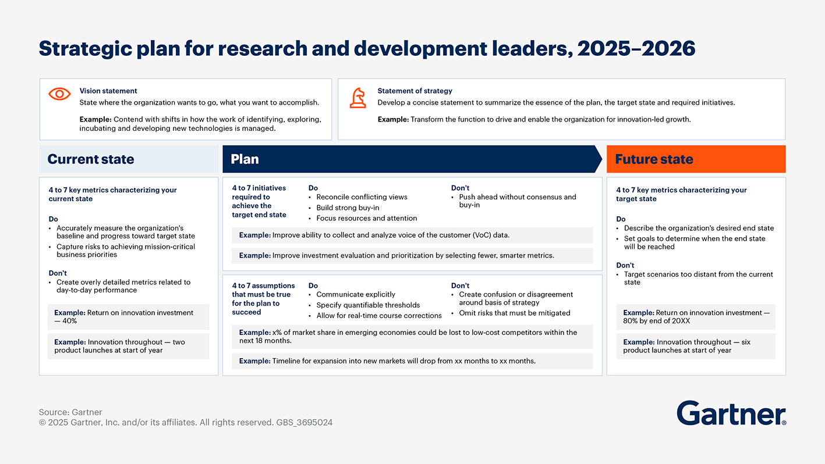Select the Statement of strategy heading

[415, 91]
